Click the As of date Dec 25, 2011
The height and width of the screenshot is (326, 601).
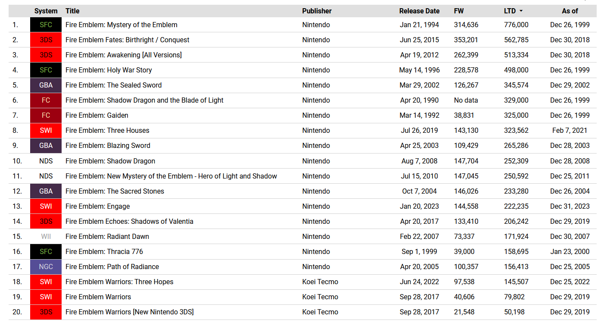click(x=570, y=176)
